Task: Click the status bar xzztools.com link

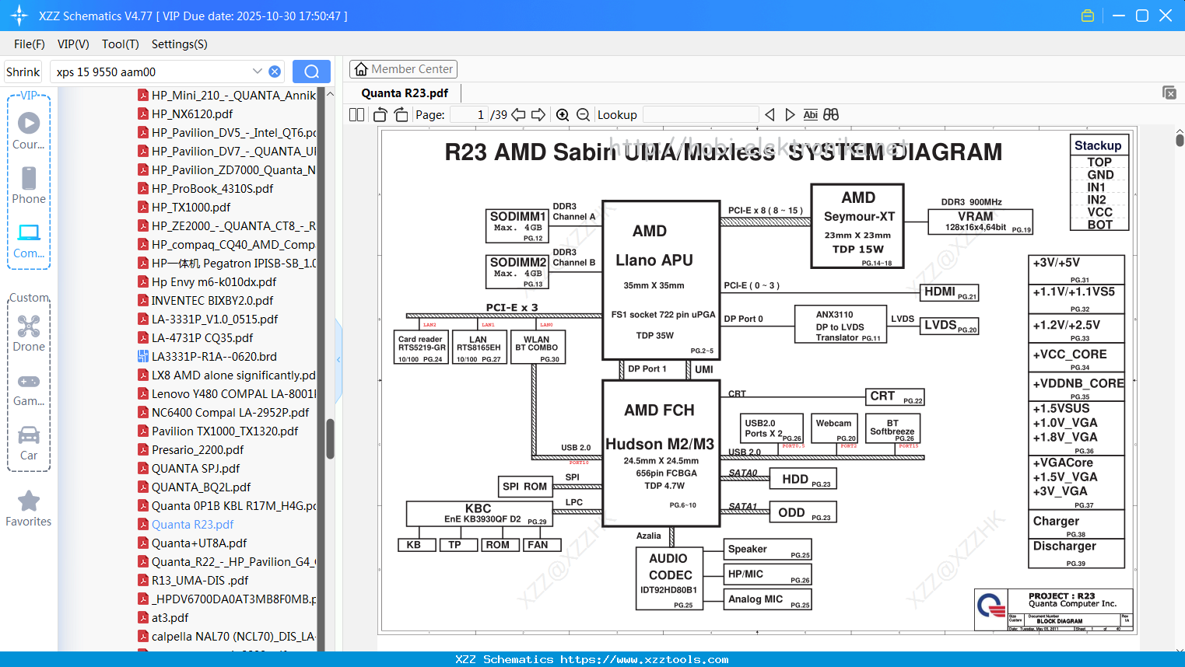Action: (644, 659)
